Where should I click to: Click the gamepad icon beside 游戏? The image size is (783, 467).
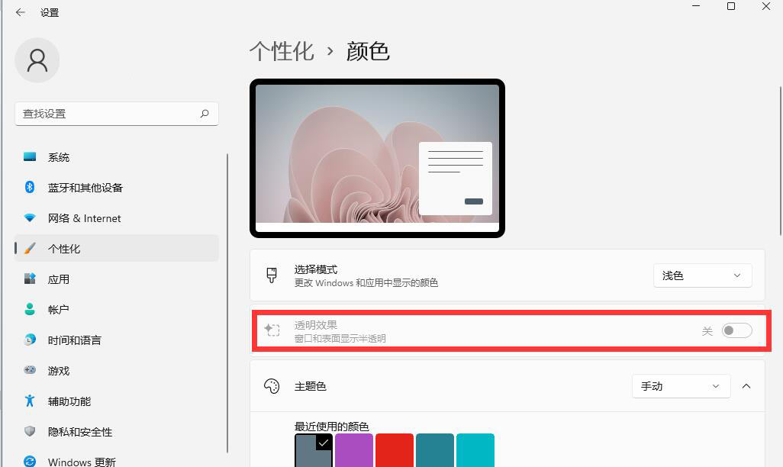tap(30, 370)
